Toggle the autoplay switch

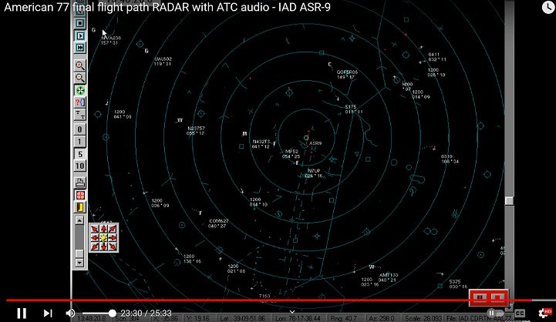point(495,314)
